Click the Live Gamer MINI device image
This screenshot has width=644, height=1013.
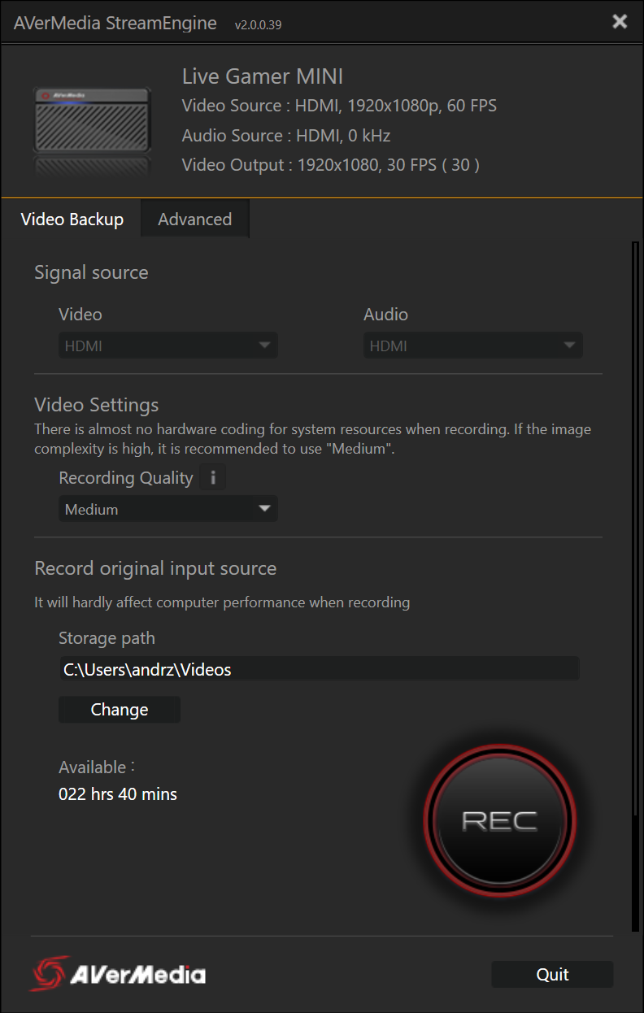pos(92,130)
